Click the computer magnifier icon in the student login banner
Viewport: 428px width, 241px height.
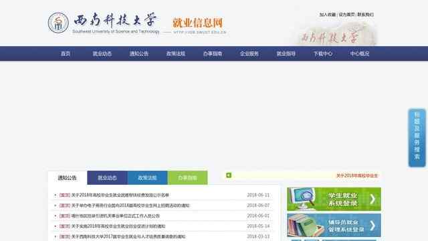pyautogui.click(x=303, y=198)
